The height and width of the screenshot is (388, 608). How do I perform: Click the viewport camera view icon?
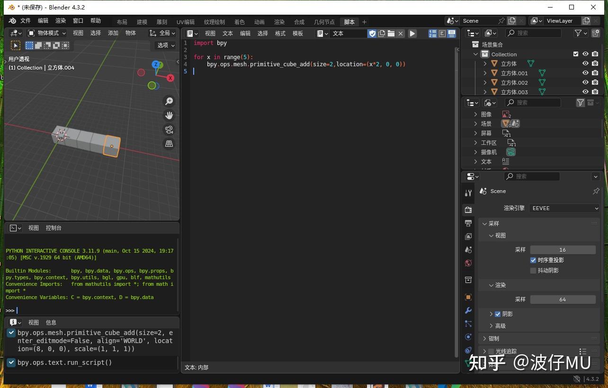[169, 129]
